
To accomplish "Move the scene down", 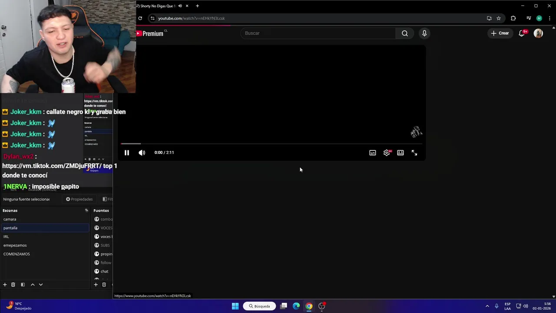I will click(41, 284).
